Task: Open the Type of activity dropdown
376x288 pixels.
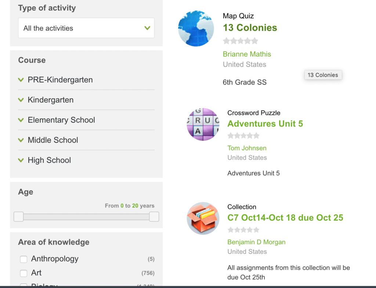Action: 86,28
